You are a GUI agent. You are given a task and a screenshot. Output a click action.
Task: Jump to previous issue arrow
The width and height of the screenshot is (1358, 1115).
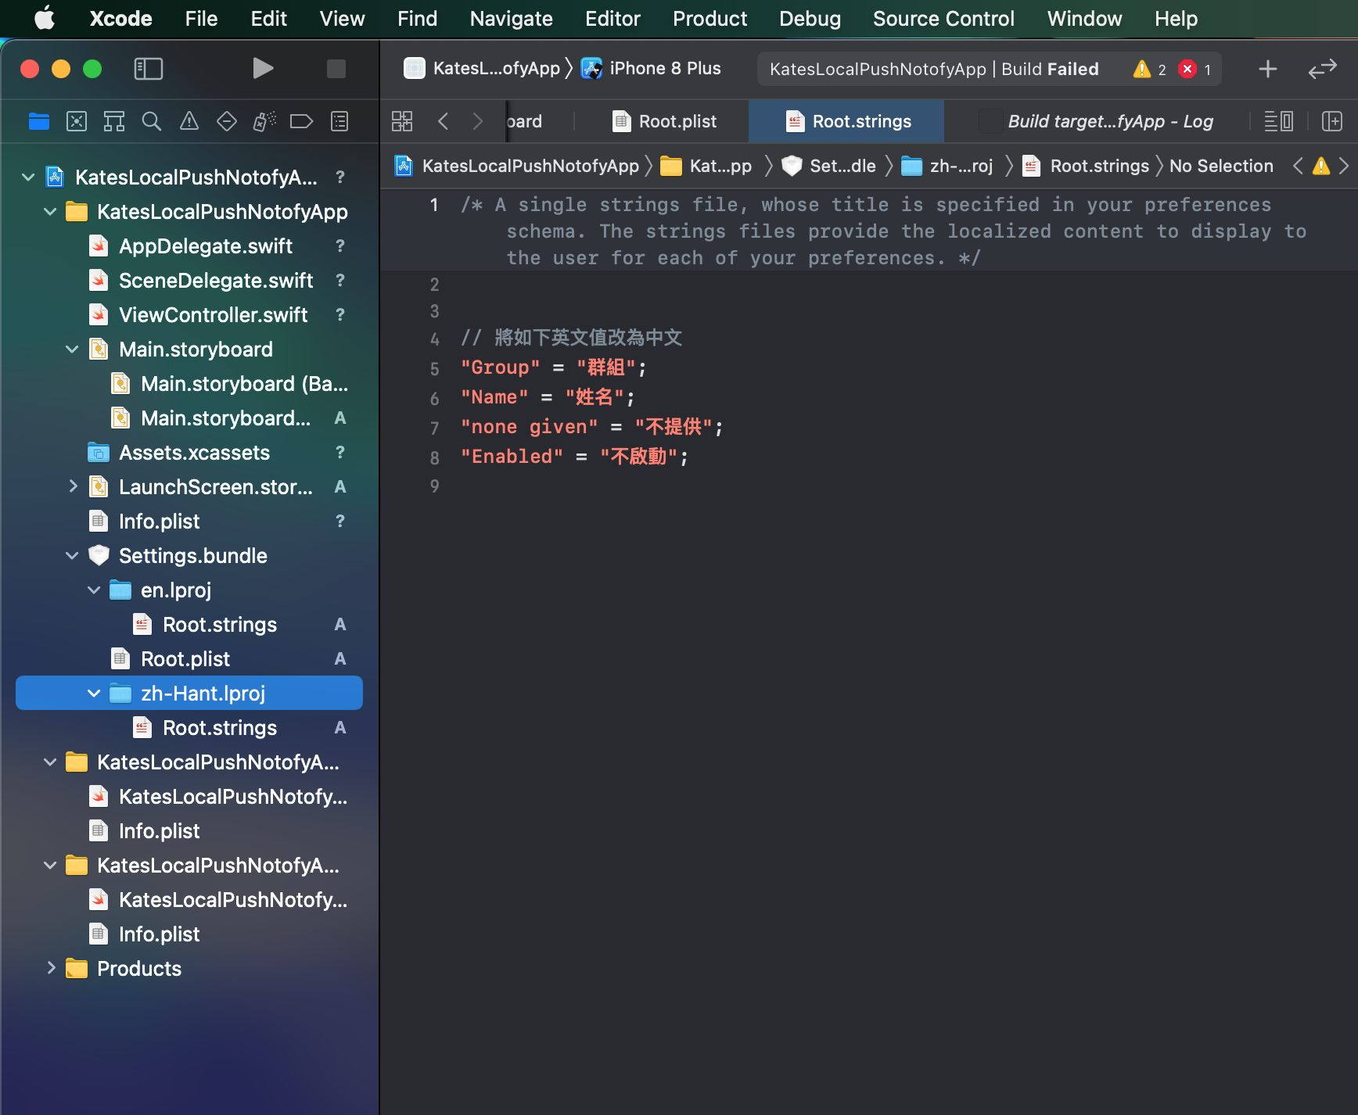pos(1299,166)
